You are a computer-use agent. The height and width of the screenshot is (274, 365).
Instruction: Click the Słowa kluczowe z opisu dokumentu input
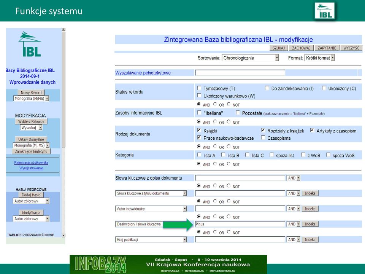click(x=240, y=178)
